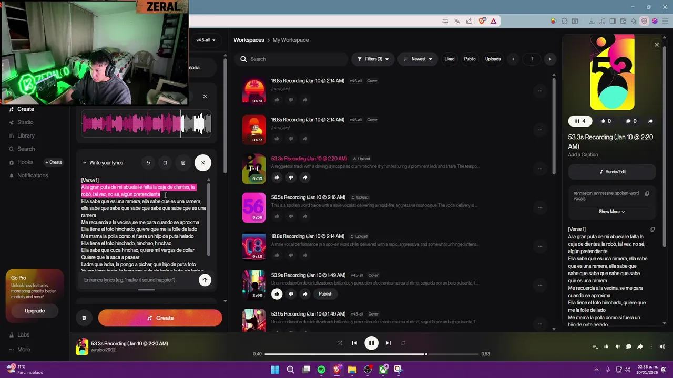Open the v4.5-all model dropdown
This screenshot has height=378, width=673.
[x=206, y=40]
